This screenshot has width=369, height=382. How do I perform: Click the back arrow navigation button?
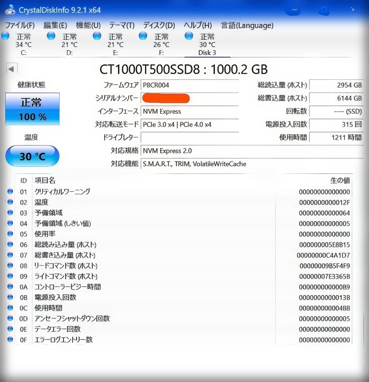point(11,68)
